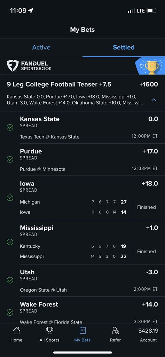Collapse the teaser legs summary text
Viewport: 165px width, 357px height.
(x=75, y=100)
